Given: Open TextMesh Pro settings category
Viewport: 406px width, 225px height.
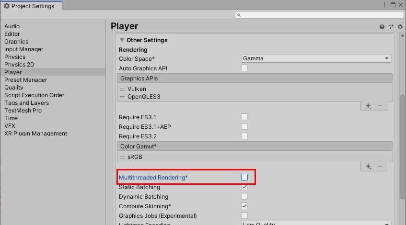Looking at the screenshot, I should (x=23, y=111).
